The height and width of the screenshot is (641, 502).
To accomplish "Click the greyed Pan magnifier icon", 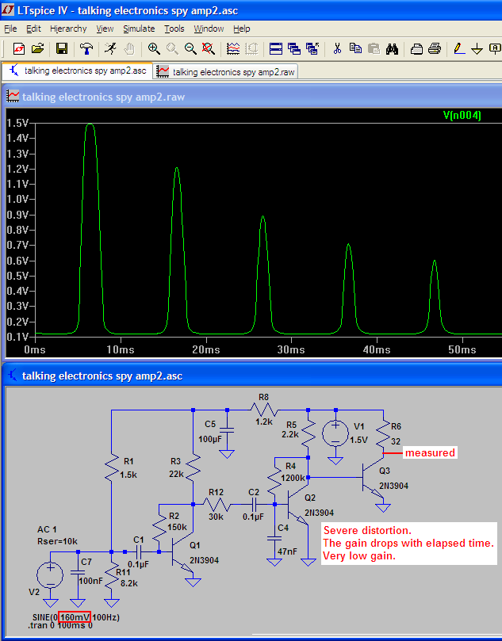I will point(172,48).
